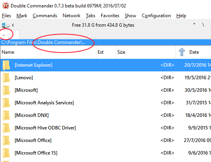
Task: Open the Tabs menu
Action: 91,16
